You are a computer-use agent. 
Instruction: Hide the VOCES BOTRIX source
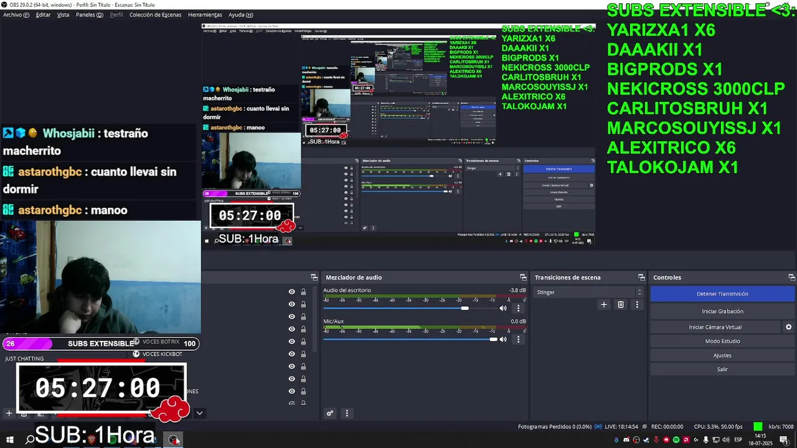pyautogui.click(x=291, y=341)
